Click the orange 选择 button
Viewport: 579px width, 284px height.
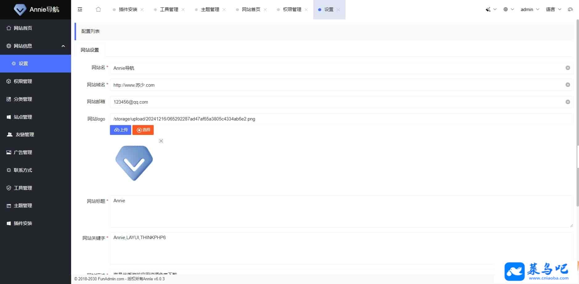click(143, 130)
